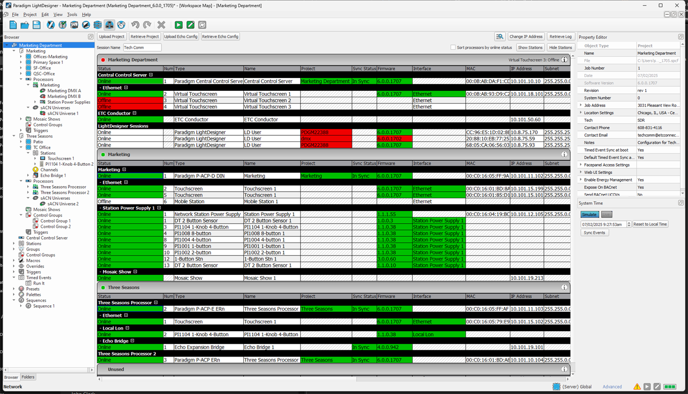Open the Tools menu
Image resolution: width=688 pixels, height=394 pixels.
[72, 15]
